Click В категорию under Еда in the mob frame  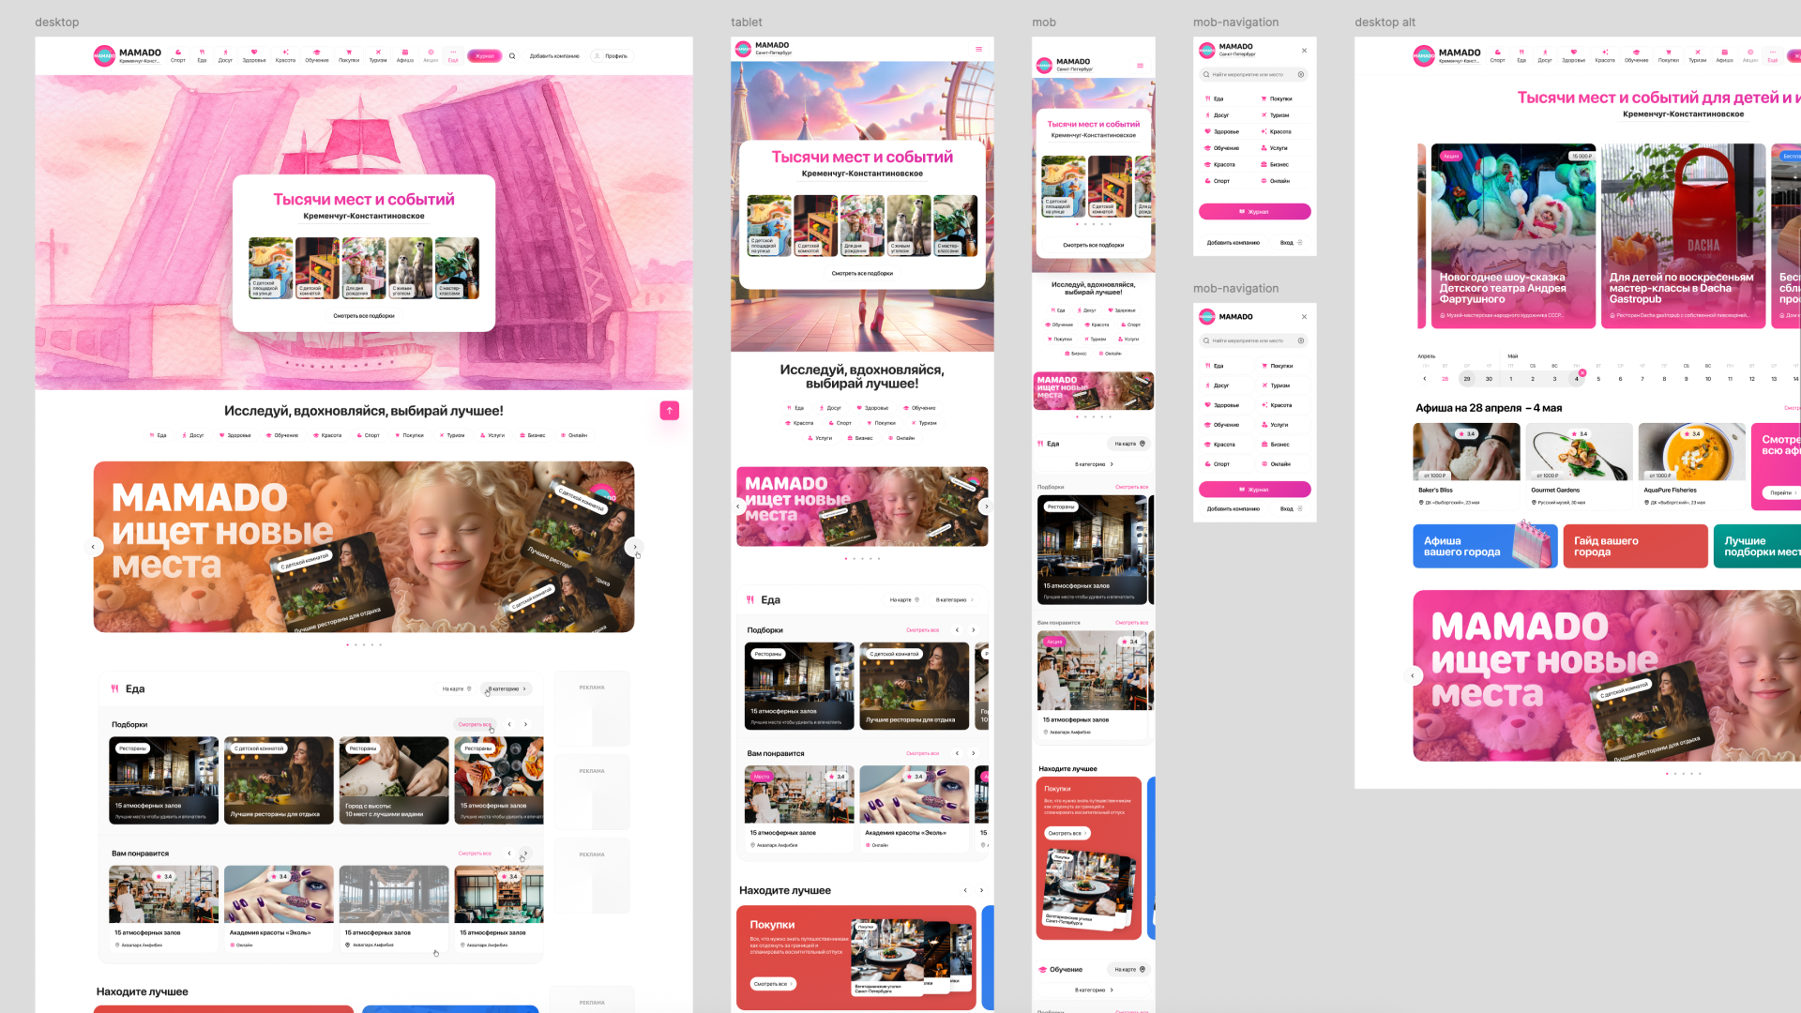pyautogui.click(x=1094, y=464)
